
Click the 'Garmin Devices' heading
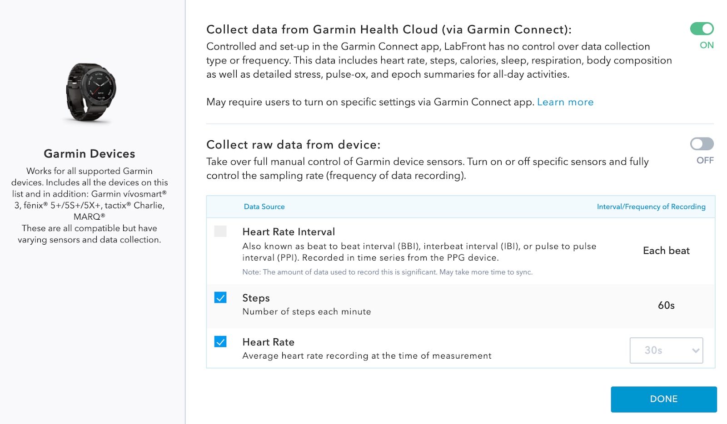[x=90, y=154]
